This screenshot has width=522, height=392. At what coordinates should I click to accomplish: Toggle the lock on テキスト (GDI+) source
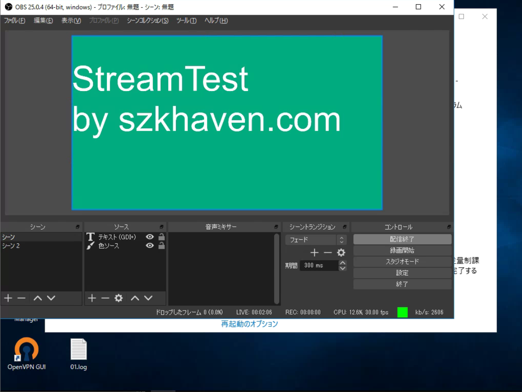click(161, 237)
